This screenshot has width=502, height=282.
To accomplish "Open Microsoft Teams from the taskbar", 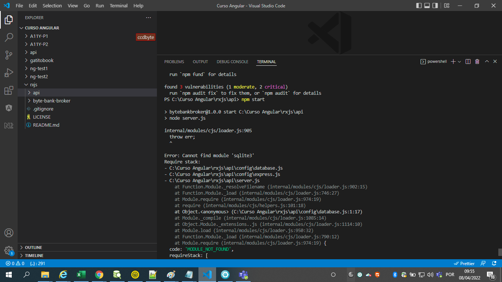I will point(243,275).
